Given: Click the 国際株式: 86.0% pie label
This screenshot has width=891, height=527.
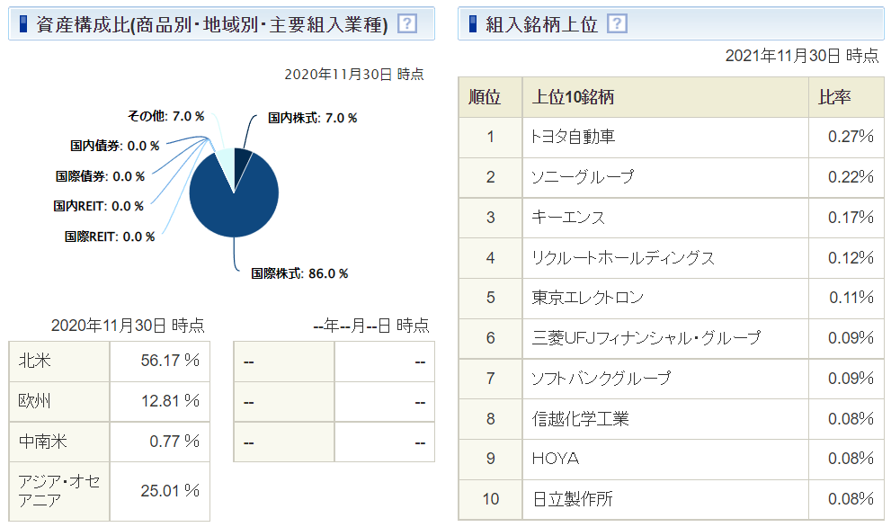Looking at the screenshot, I should click(x=299, y=273).
